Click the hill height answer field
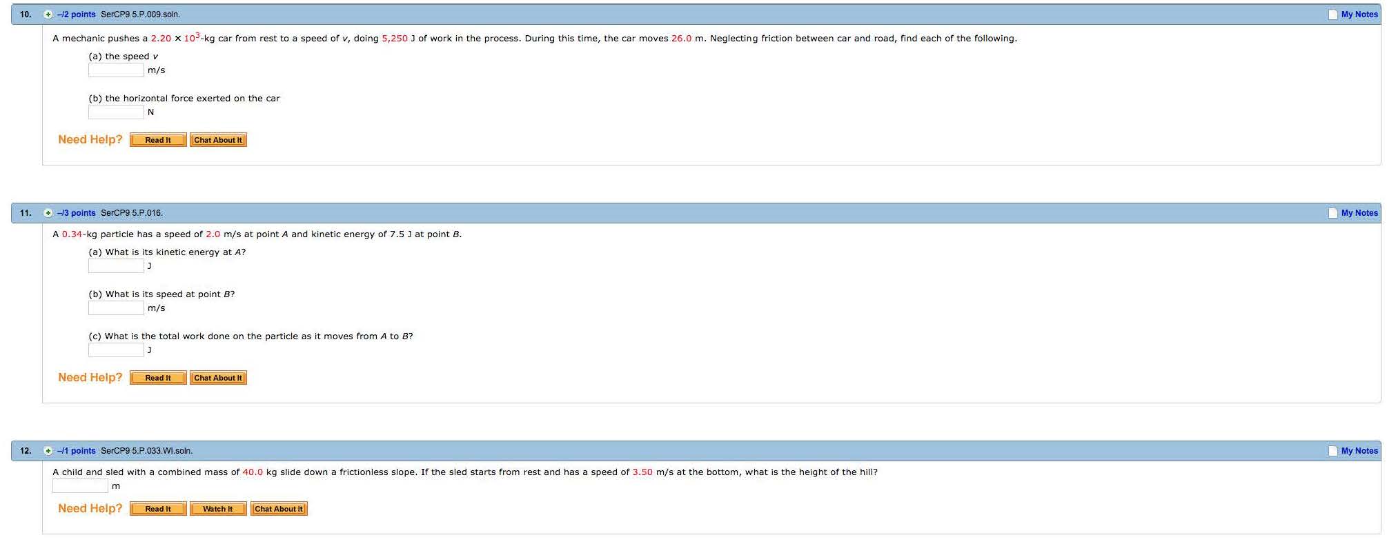 pos(80,486)
